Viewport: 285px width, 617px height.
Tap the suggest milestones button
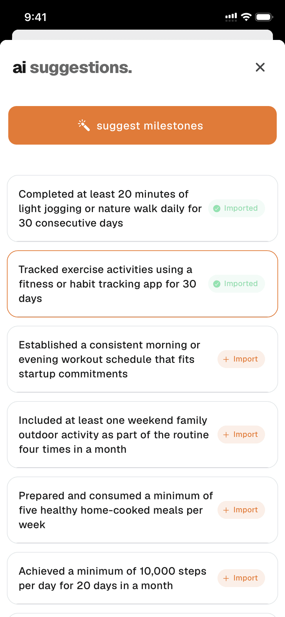142,125
